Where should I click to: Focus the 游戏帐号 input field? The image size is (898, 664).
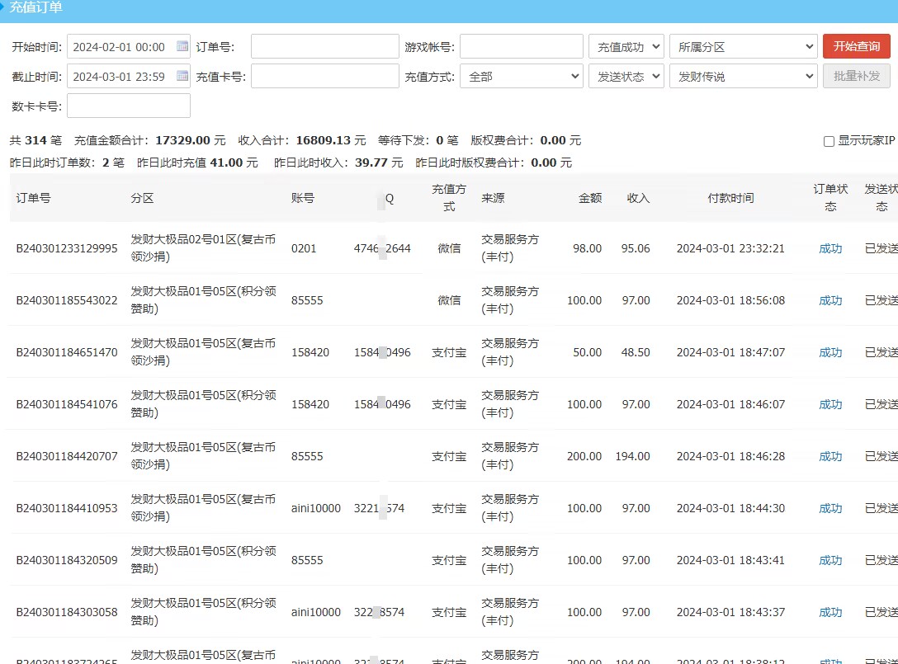coord(521,46)
